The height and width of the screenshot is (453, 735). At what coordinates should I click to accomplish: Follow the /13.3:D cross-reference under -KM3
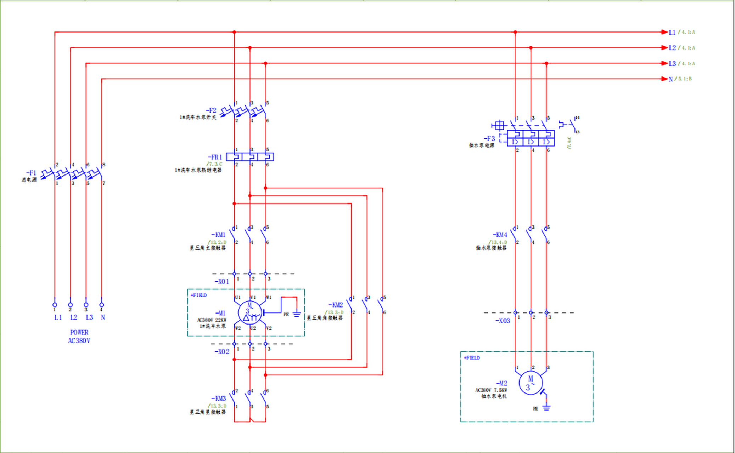click(217, 406)
